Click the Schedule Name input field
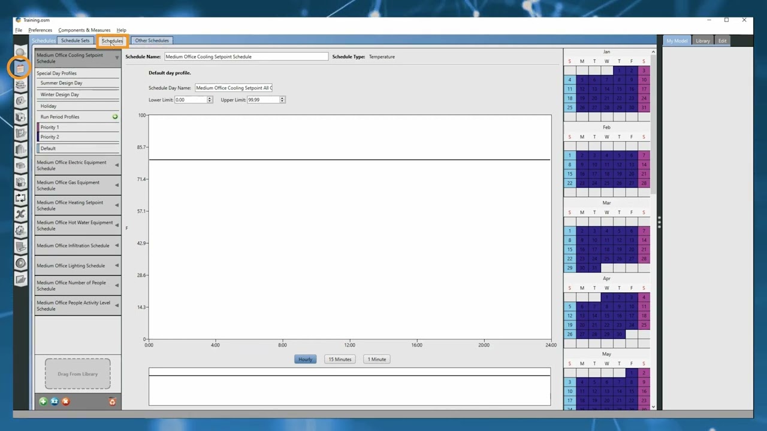This screenshot has width=767, height=431. (246, 57)
